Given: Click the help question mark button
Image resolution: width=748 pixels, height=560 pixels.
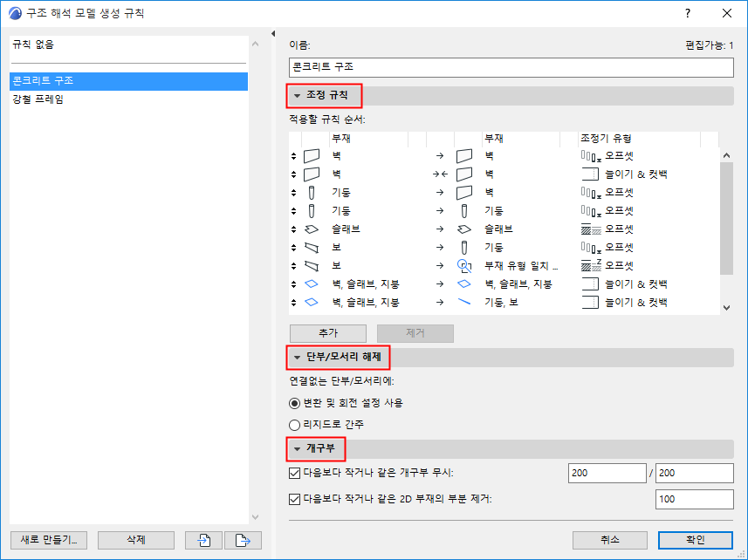Looking at the screenshot, I should [x=688, y=13].
